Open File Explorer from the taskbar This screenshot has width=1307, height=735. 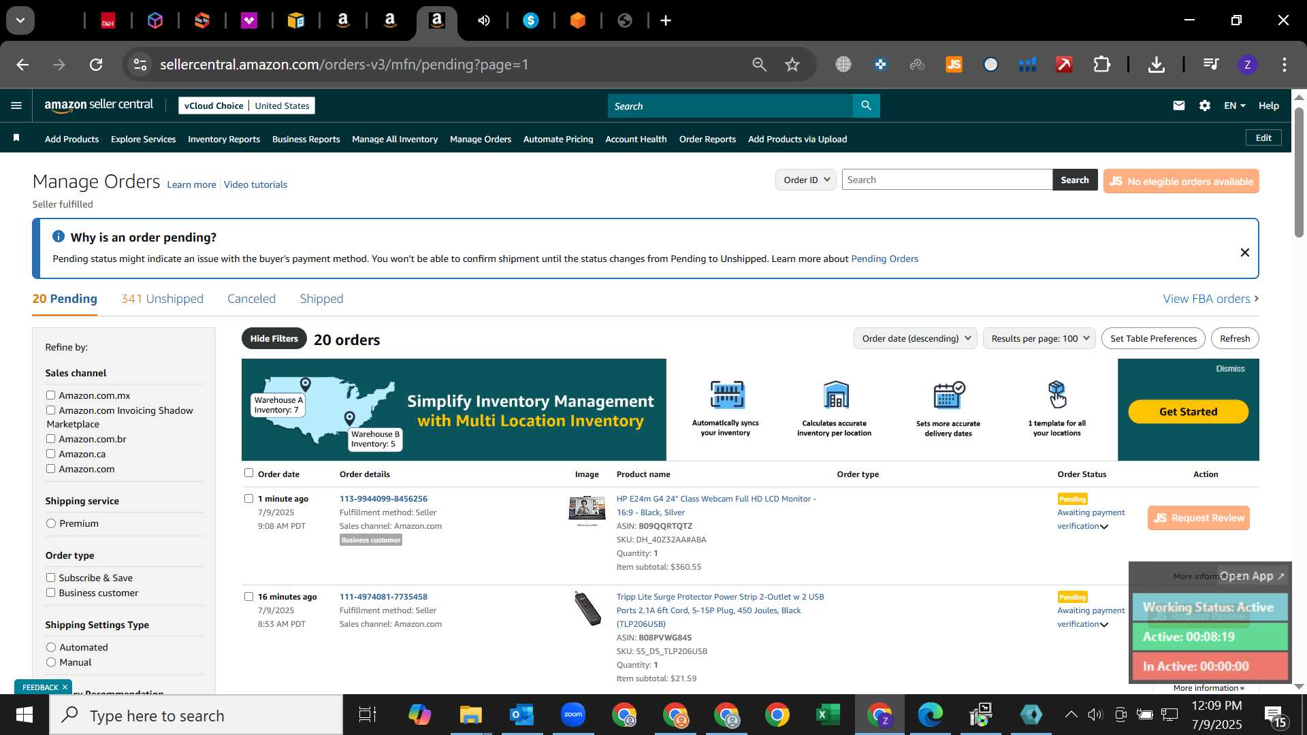pyautogui.click(x=470, y=715)
